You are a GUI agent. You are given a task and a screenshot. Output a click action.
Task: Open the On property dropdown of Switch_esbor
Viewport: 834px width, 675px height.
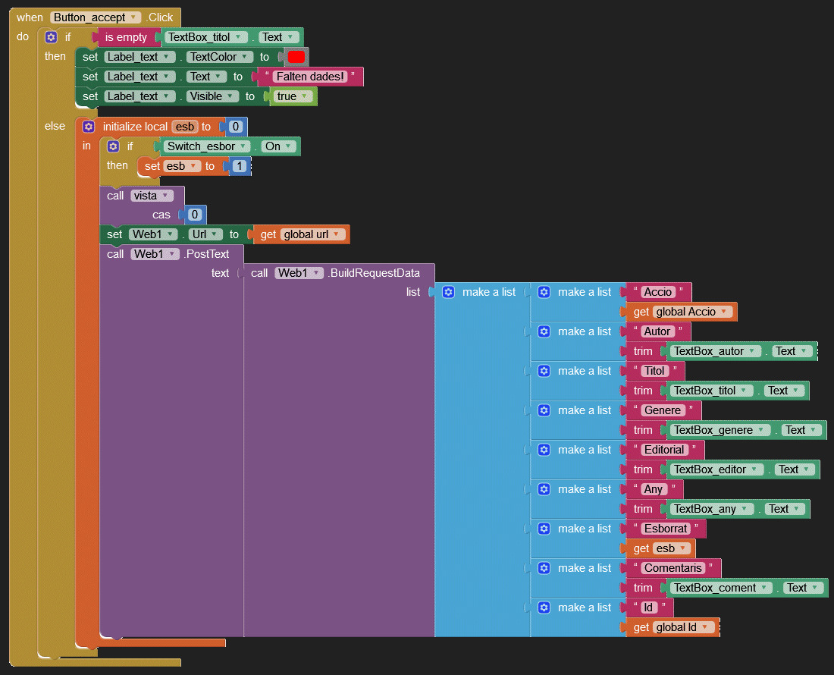pos(288,146)
